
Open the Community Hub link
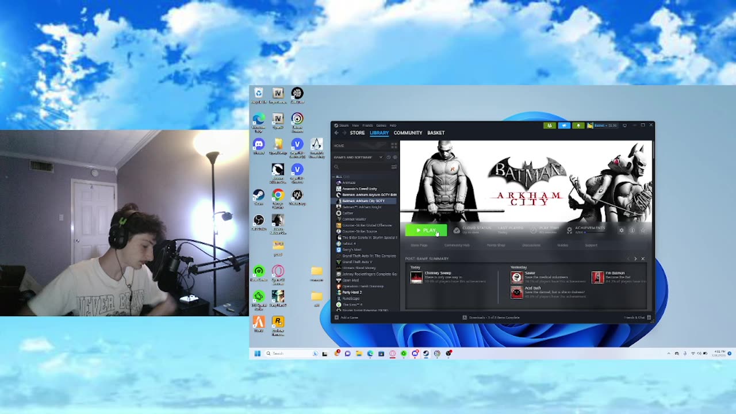(x=457, y=246)
